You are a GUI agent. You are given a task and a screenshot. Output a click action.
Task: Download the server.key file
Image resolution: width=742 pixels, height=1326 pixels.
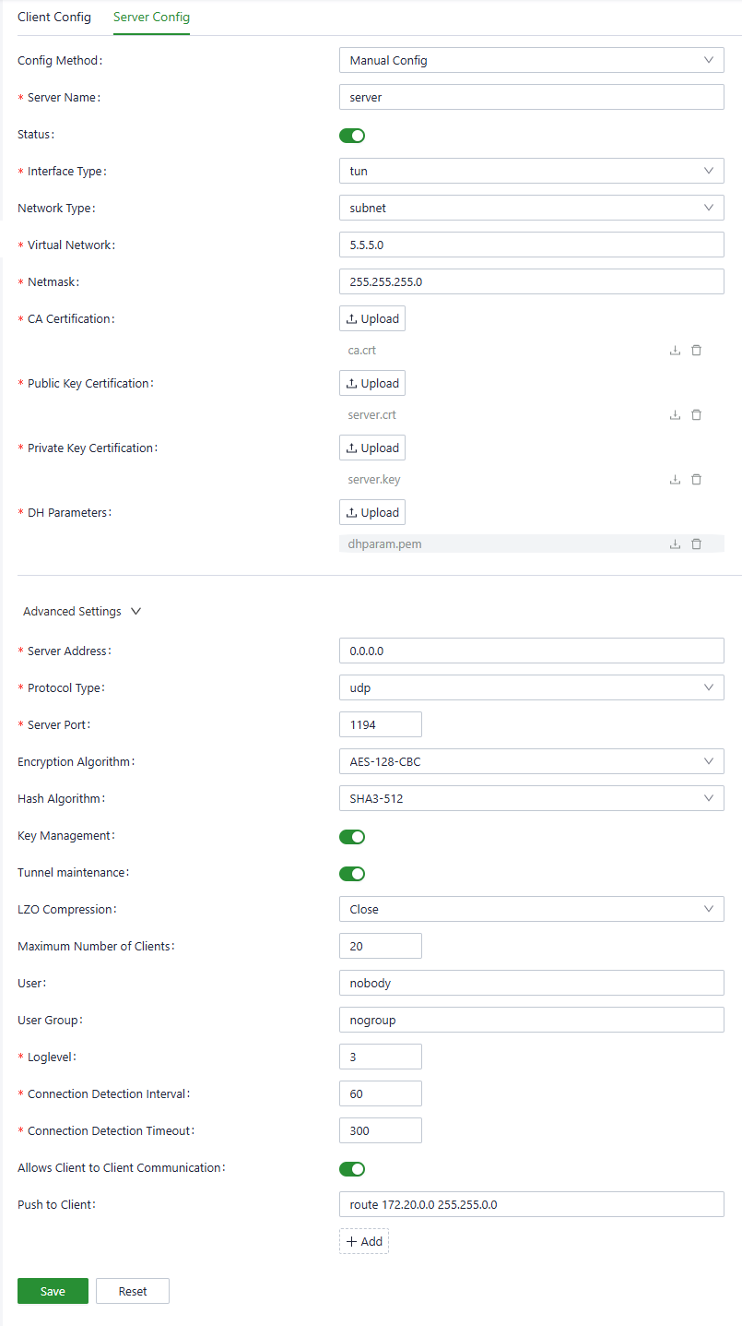[x=675, y=480]
